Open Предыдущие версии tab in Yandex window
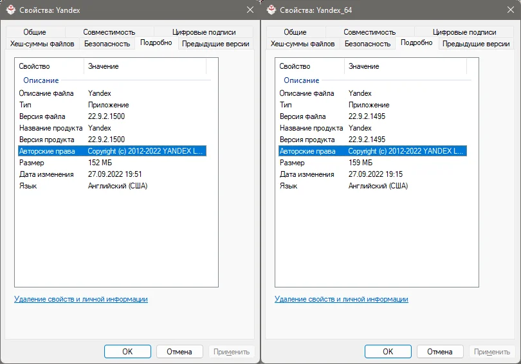Screen dimensions: 521x364 215,44
